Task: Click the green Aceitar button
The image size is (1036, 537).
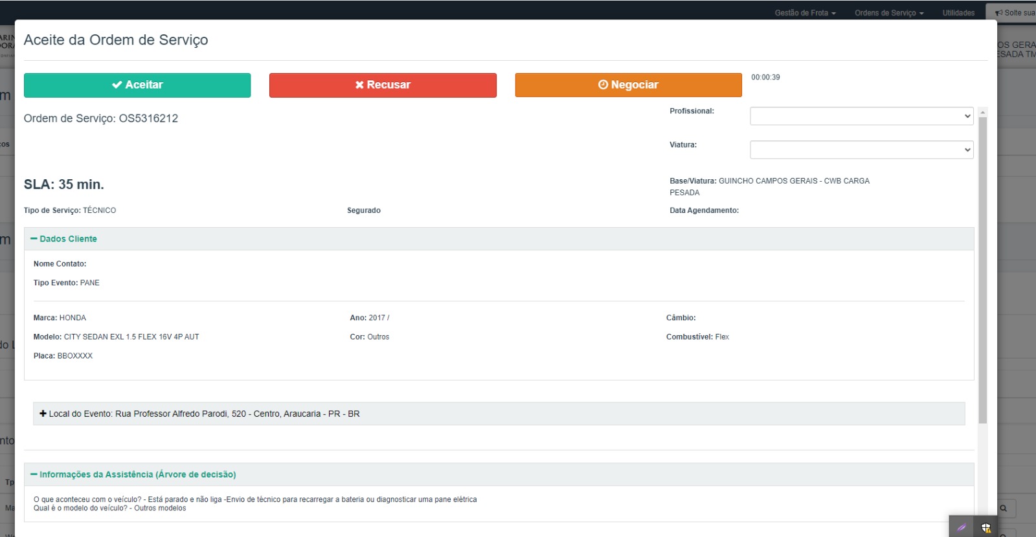Action: 137,85
